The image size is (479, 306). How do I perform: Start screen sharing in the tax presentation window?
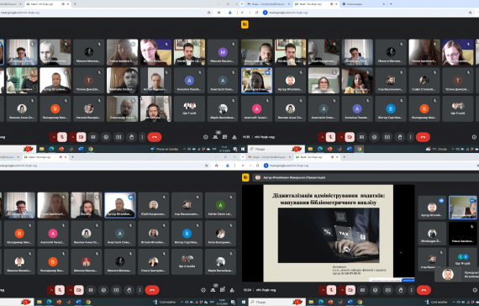(388, 290)
